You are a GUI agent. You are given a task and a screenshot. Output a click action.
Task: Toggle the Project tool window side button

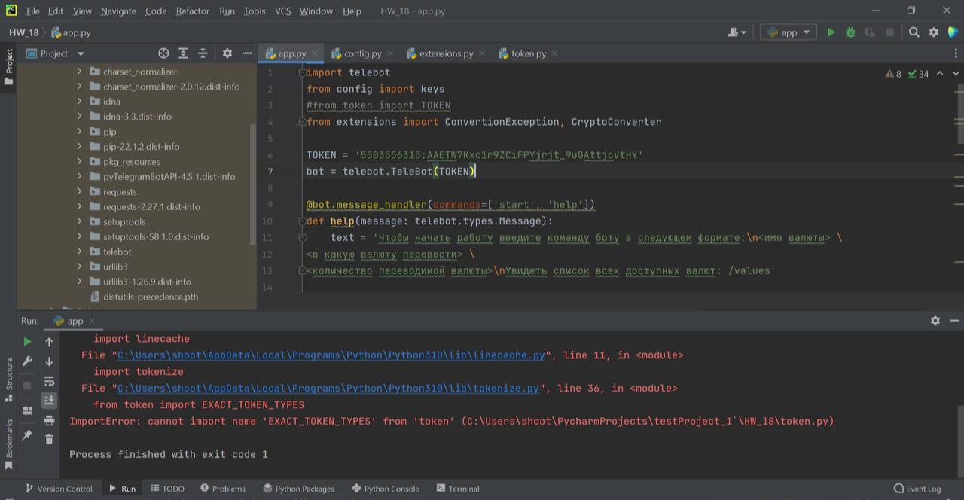tap(9, 68)
